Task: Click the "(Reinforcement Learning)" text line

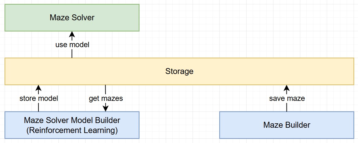Action: 72,130
